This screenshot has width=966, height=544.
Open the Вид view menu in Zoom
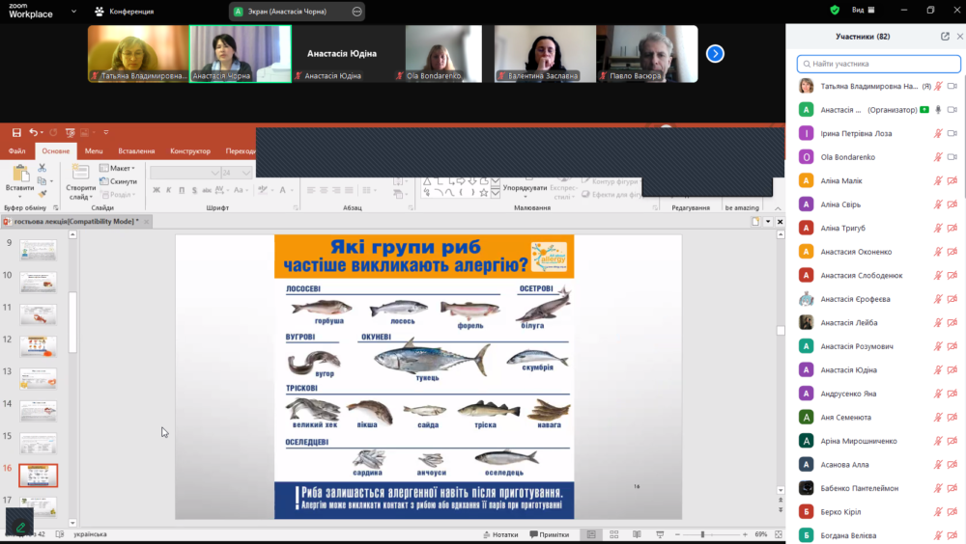click(x=863, y=10)
